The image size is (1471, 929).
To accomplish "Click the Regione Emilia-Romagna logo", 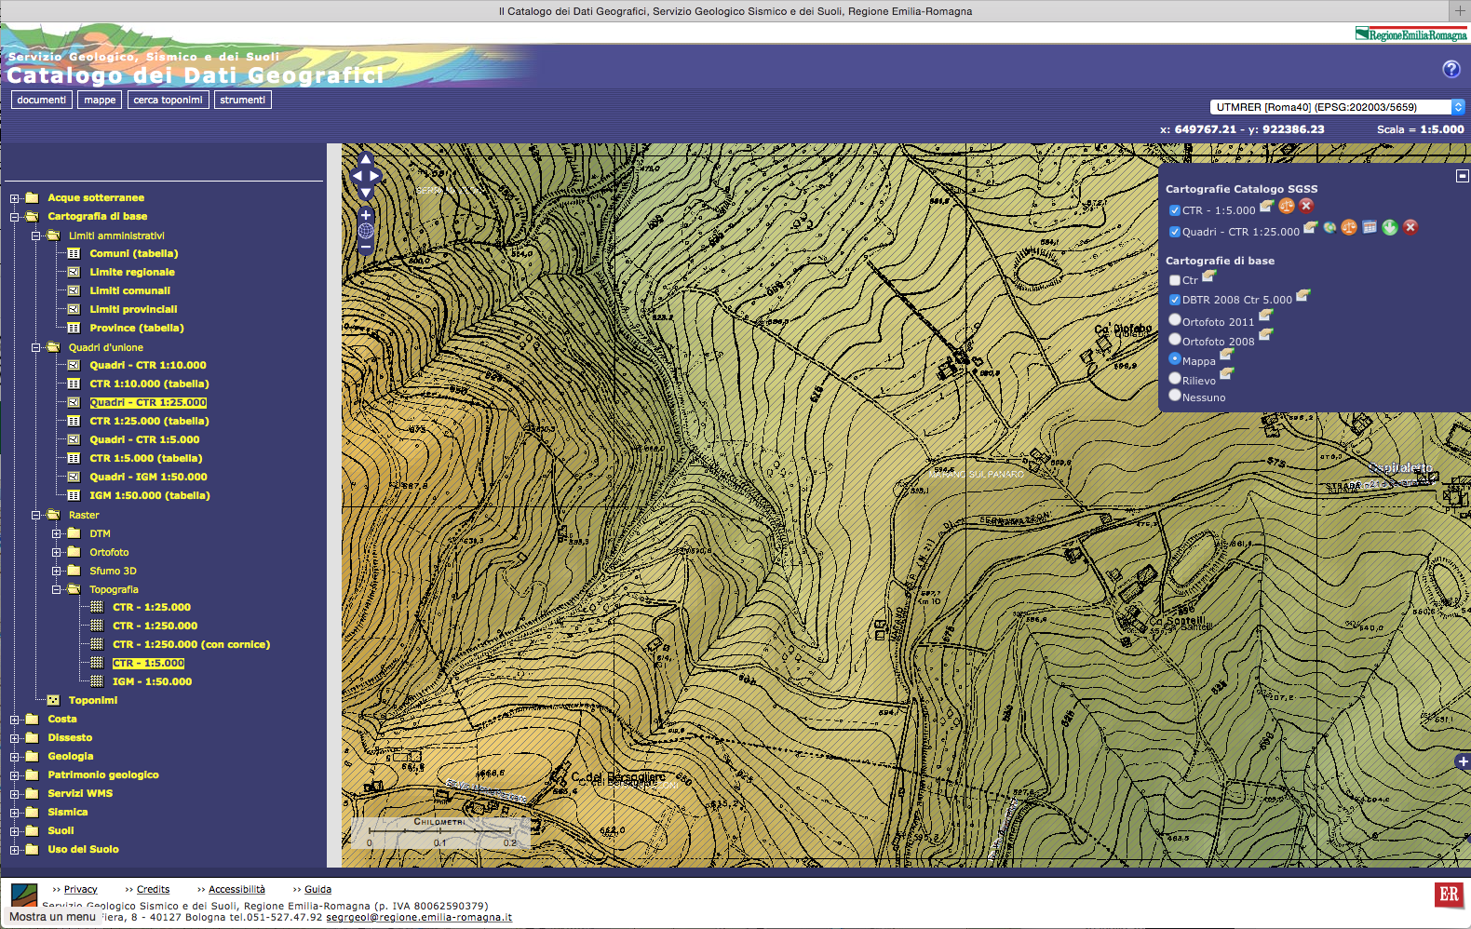I will click(x=1410, y=34).
